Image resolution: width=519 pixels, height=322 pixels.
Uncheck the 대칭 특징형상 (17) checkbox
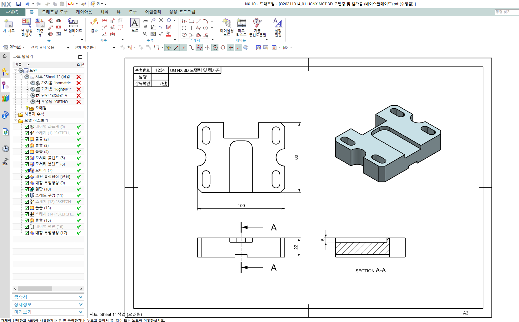27,233
